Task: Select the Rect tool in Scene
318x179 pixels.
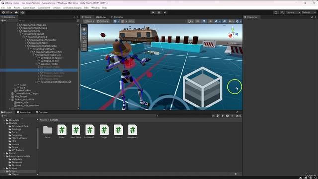Action: coord(84,45)
